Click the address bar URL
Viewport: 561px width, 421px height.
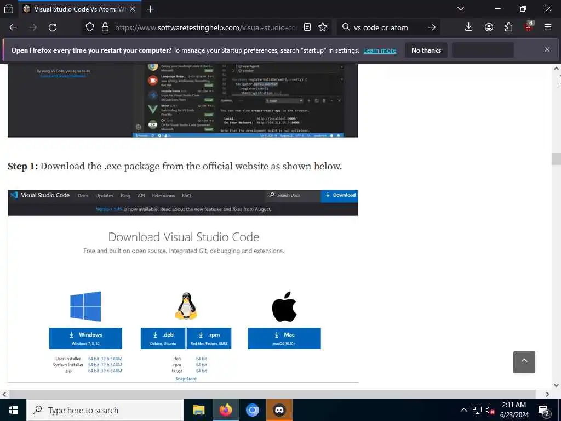click(206, 27)
